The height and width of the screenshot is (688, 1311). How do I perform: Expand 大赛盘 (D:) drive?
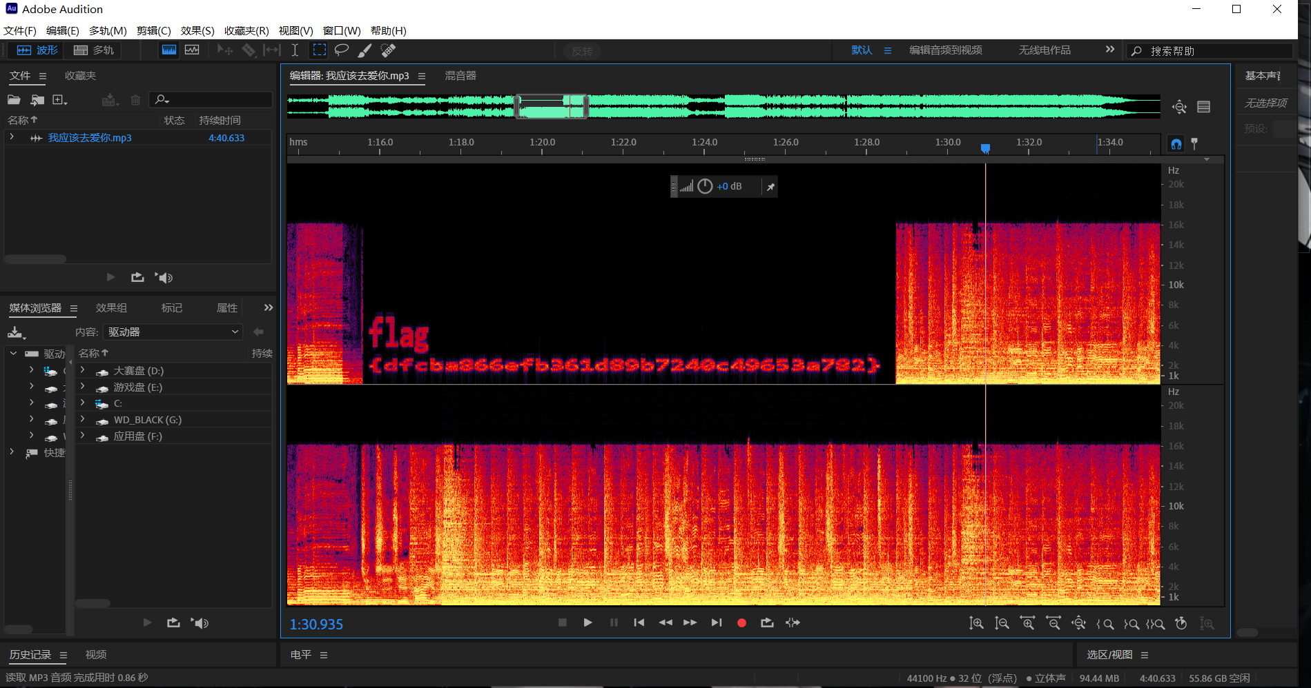point(83,370)
